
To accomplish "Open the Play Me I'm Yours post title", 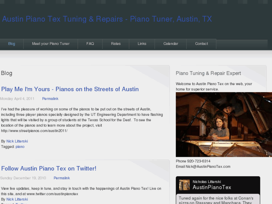I will coord(70,89).
